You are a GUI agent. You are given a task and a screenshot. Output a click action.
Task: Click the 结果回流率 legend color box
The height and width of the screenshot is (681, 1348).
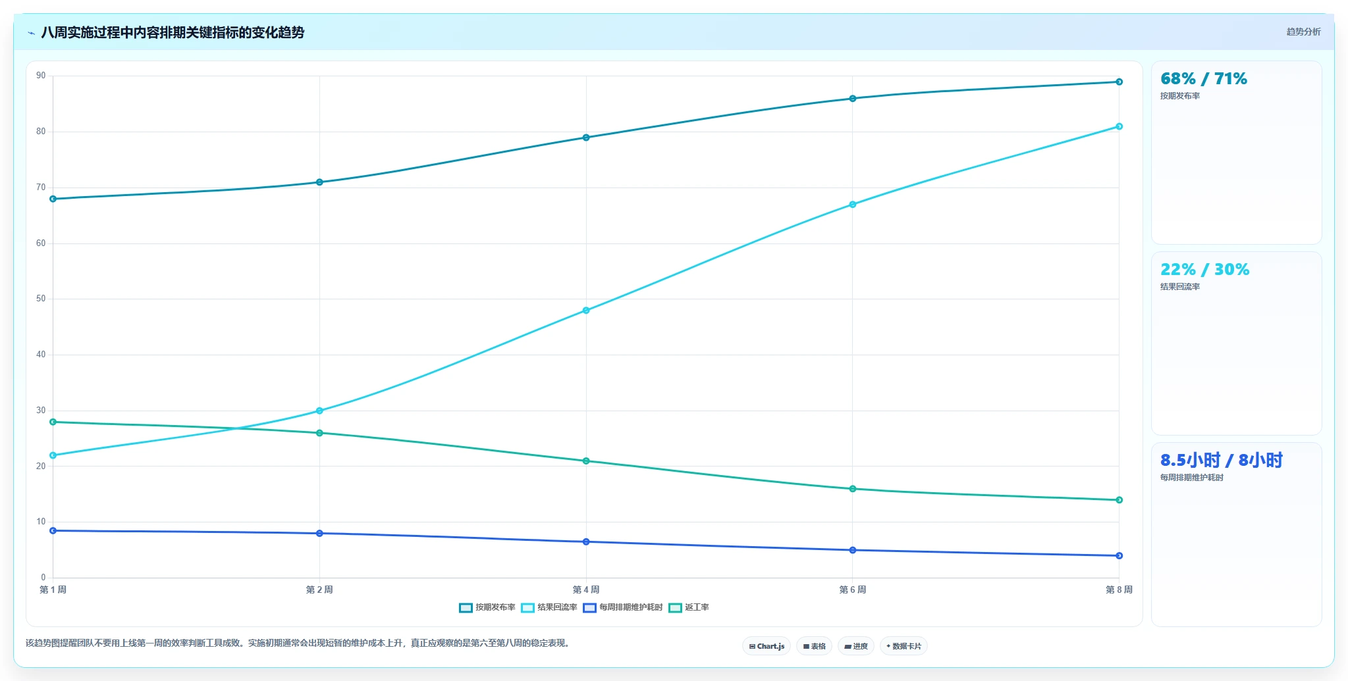(x=527, y=607)
